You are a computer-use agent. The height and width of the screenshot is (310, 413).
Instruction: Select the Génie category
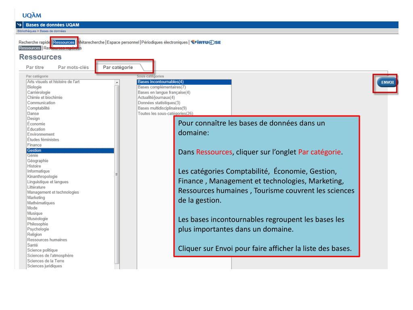[70, 155]
